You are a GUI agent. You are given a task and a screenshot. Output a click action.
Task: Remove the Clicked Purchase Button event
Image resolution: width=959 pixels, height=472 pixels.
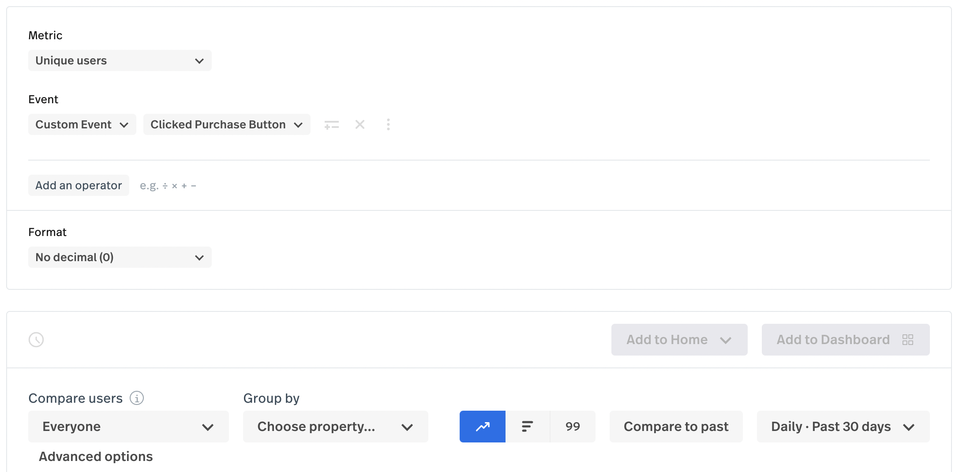pos(360,125)
